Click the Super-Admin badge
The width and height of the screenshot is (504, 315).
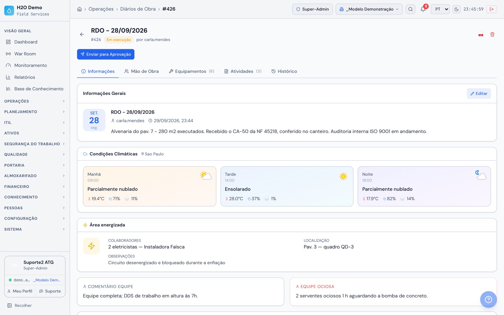[312, 9]
